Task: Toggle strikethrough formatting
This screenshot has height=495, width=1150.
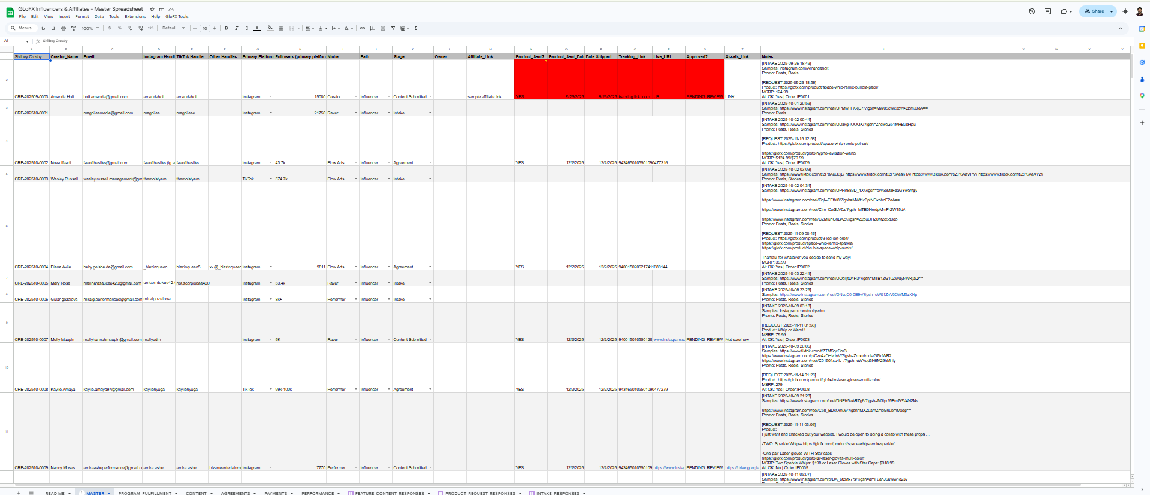Action: click(247, 28)
